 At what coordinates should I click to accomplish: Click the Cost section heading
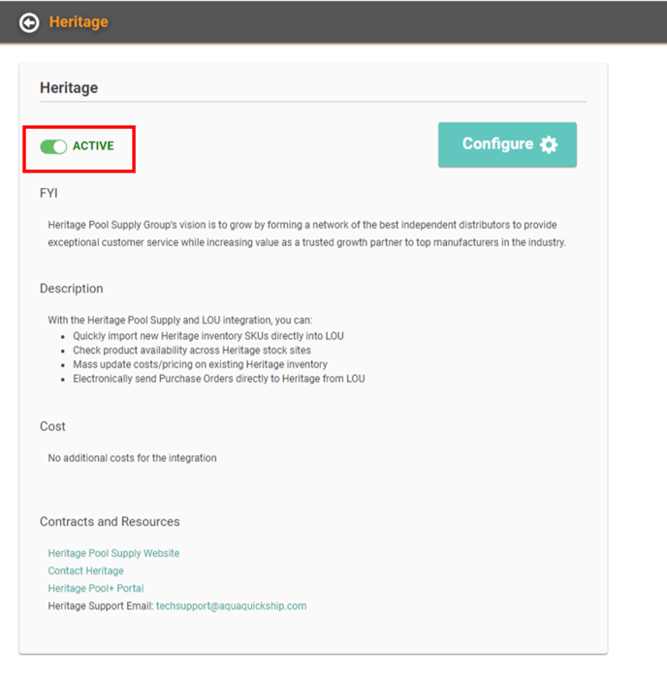[52, 426]
